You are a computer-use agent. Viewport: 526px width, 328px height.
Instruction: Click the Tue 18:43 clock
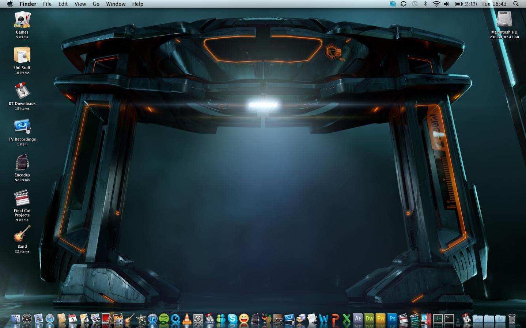(494, 4)
